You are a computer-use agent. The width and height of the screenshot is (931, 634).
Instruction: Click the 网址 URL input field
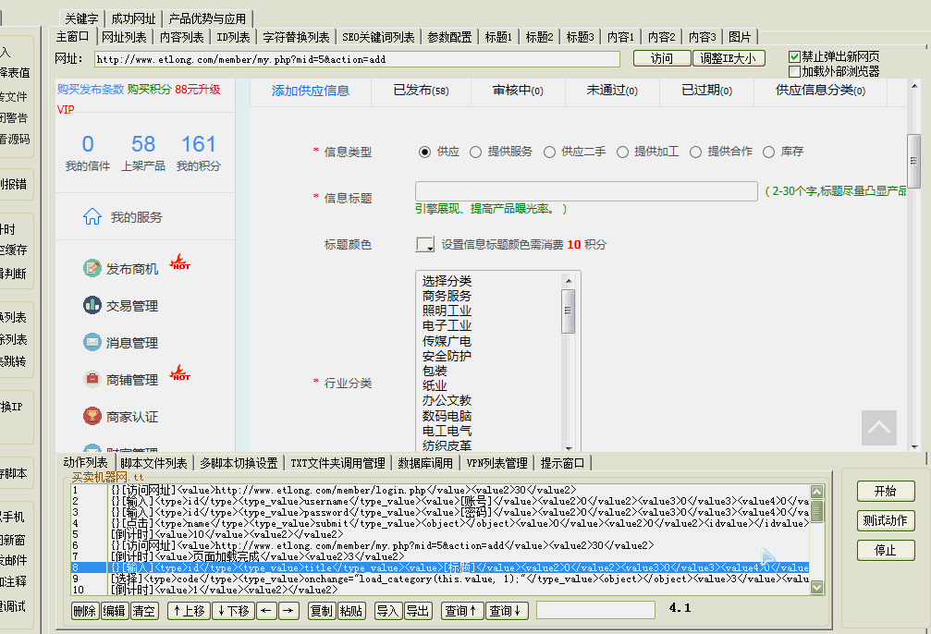(357, 59)
